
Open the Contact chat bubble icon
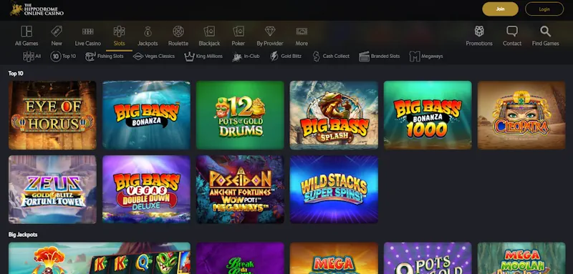coord(512,31)
